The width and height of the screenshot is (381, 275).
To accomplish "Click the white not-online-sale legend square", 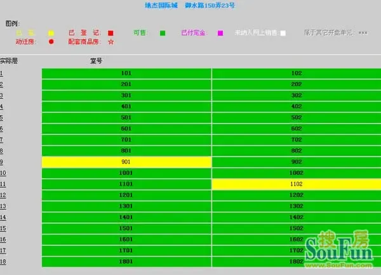I will [283, 33].
